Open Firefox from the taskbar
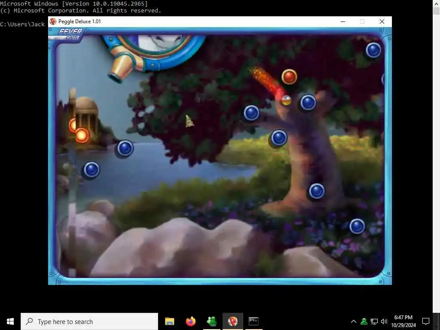440x330 pixels. coord(190,321)
